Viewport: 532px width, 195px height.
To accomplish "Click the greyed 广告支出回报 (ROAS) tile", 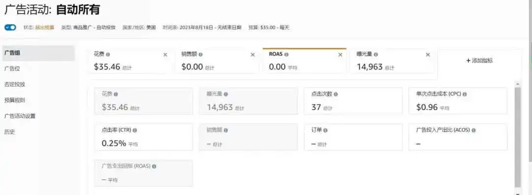I will pos(143,173).
